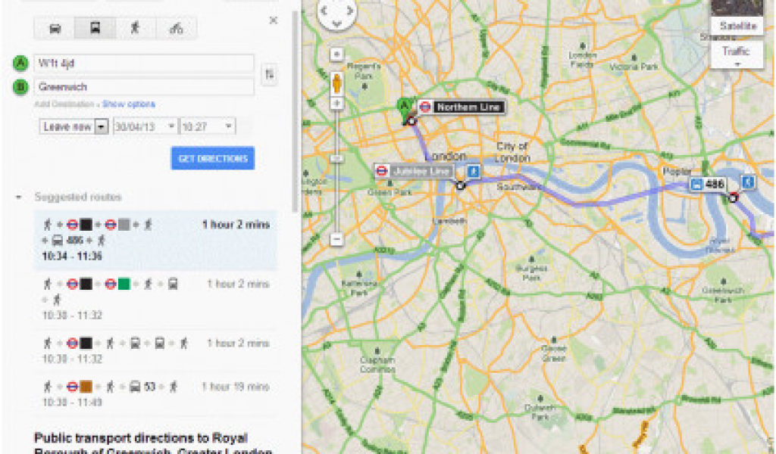Close the directions panel

tap(273, 20)
